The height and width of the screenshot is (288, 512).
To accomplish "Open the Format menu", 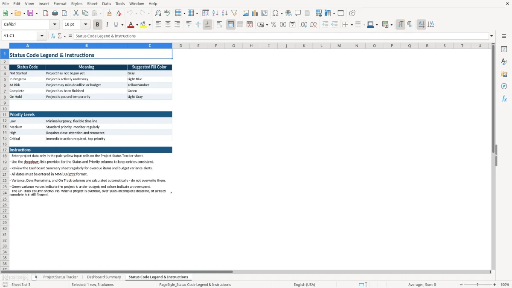I will coord(60,3).
